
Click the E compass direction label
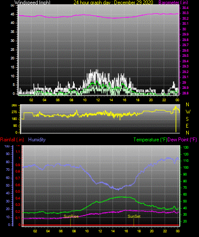(187, 126)
